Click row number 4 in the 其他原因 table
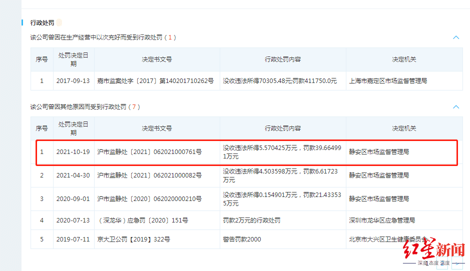The width and height of the screenshot is (470, 271). [x=42, y=220]
